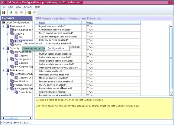
Task: Collapse the Cryptography tree node
Action: click(8, 59)
